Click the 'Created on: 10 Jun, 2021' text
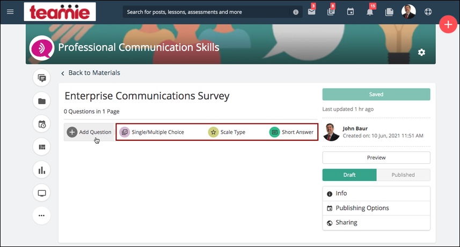460x247 pixels. (383, 136)
